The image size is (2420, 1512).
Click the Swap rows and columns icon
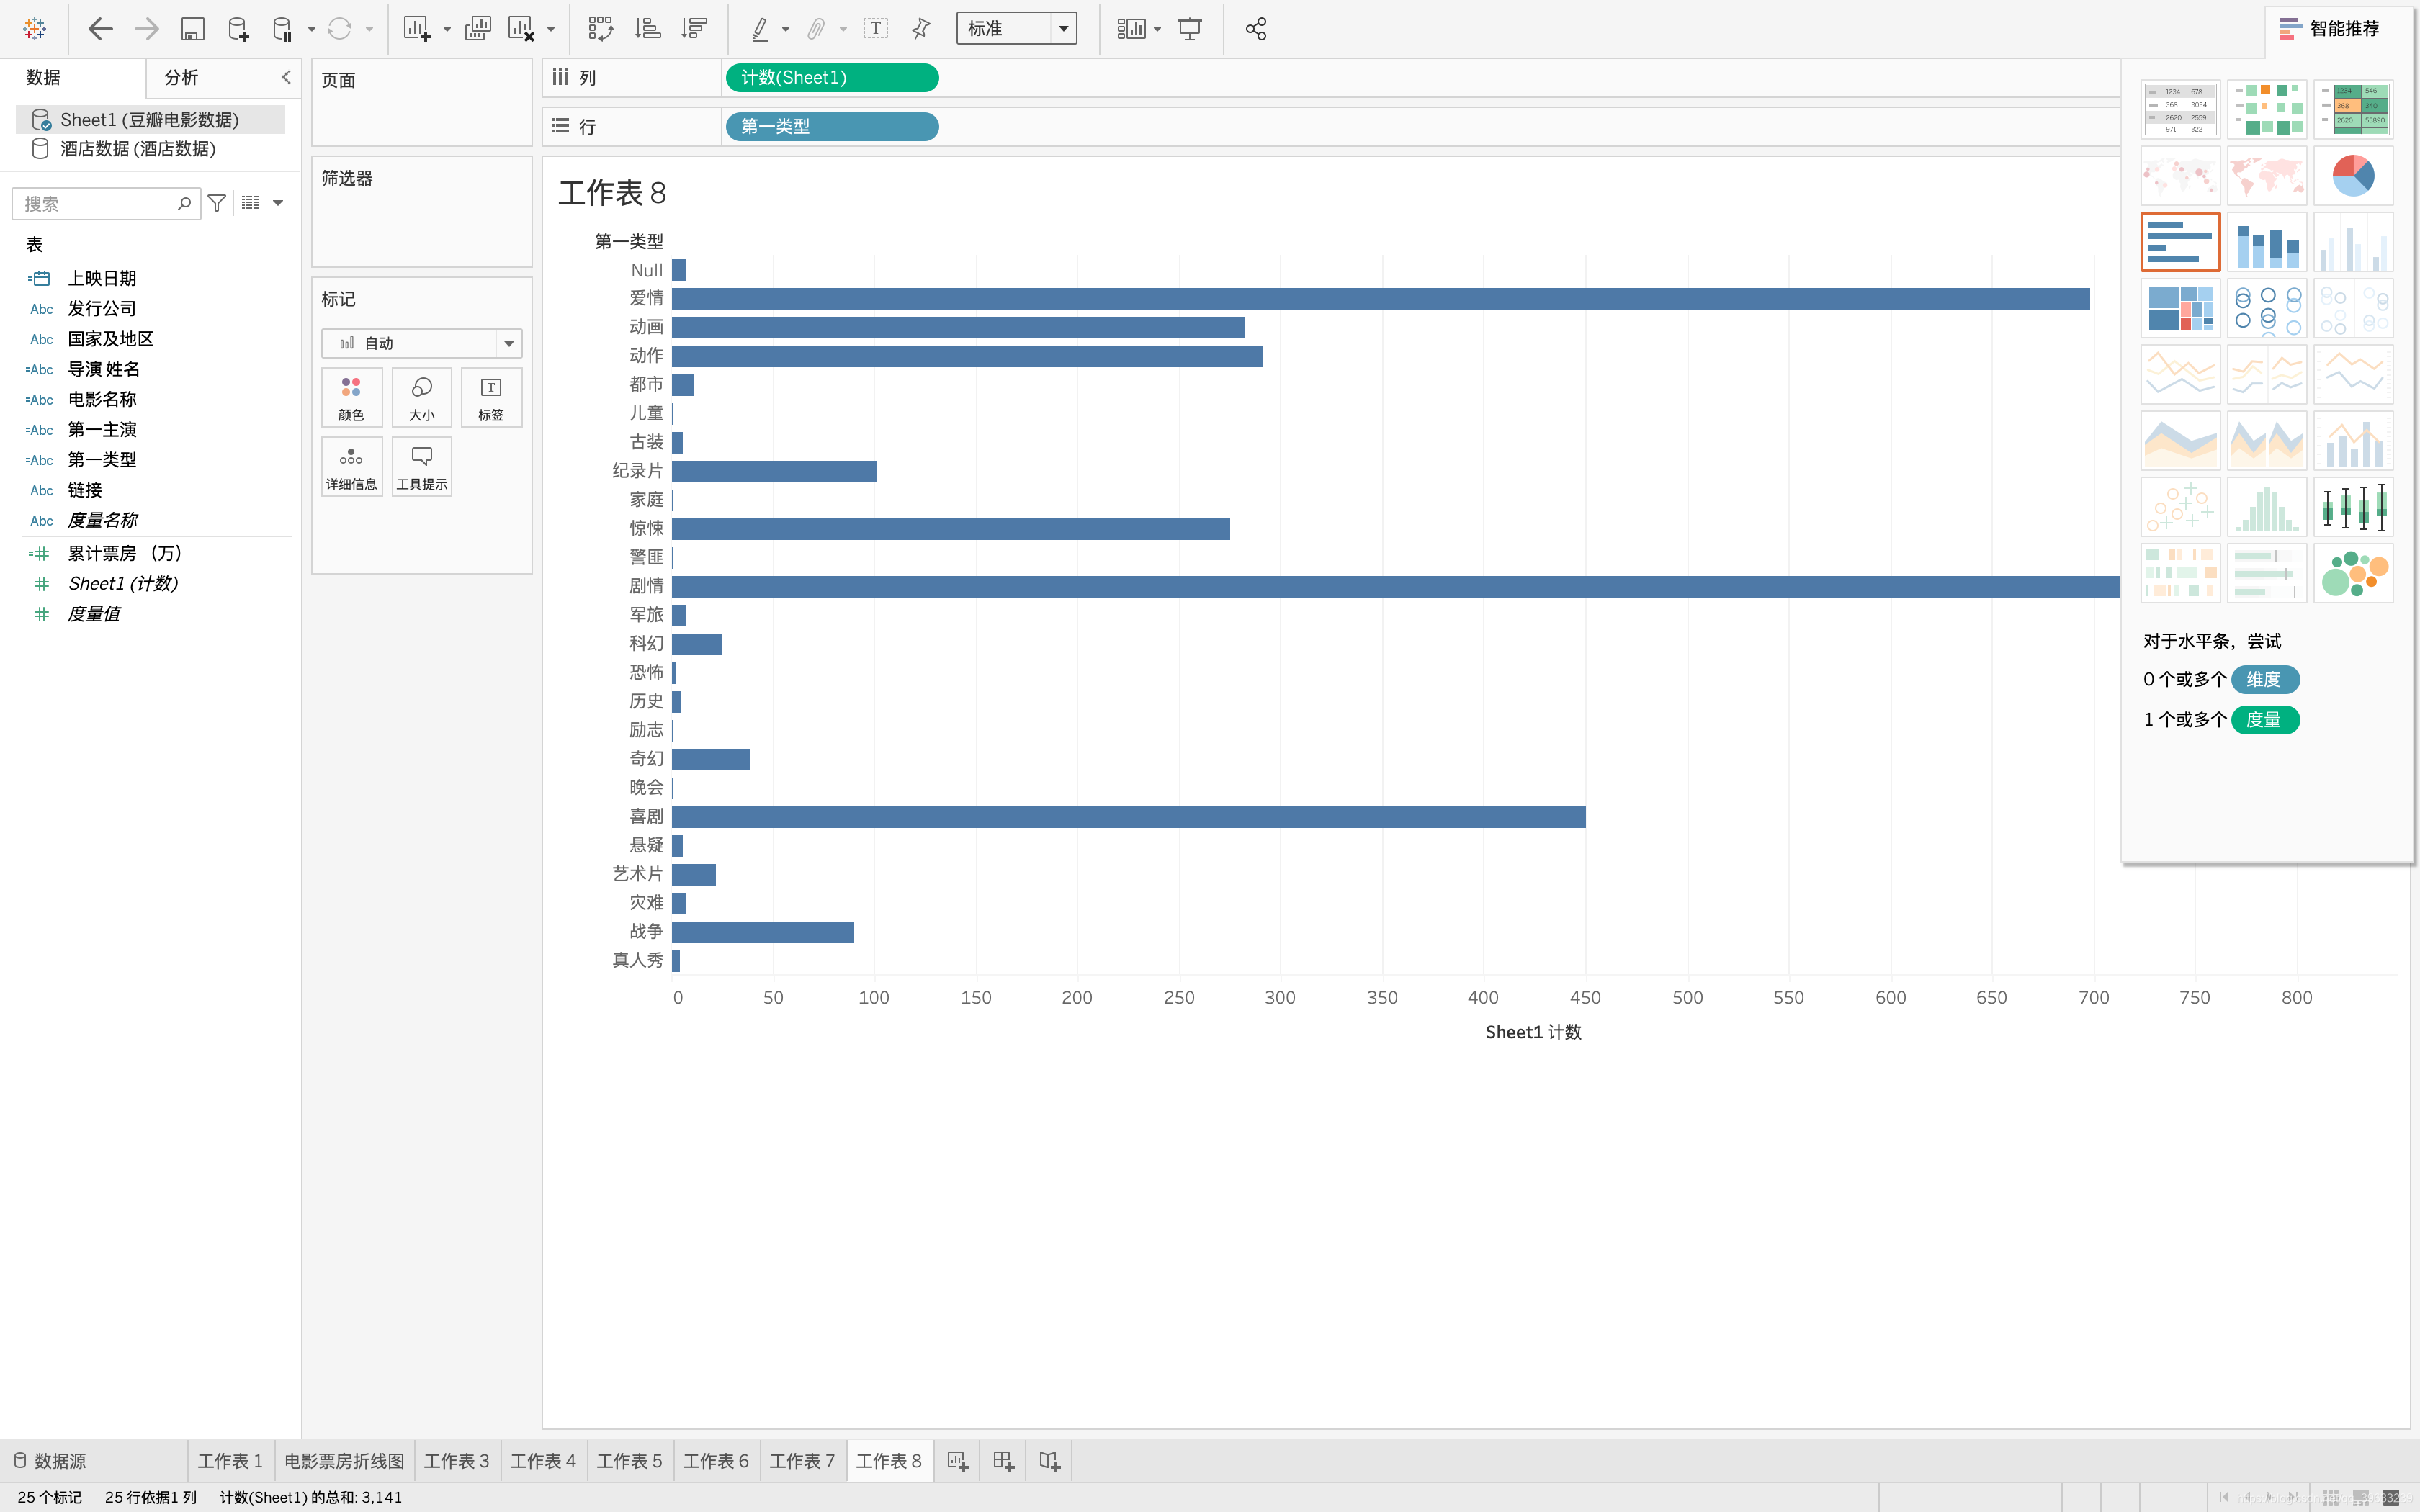coord(600,29)
